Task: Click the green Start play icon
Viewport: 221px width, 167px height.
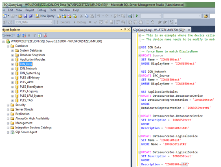Action: (x=137, y=16)
